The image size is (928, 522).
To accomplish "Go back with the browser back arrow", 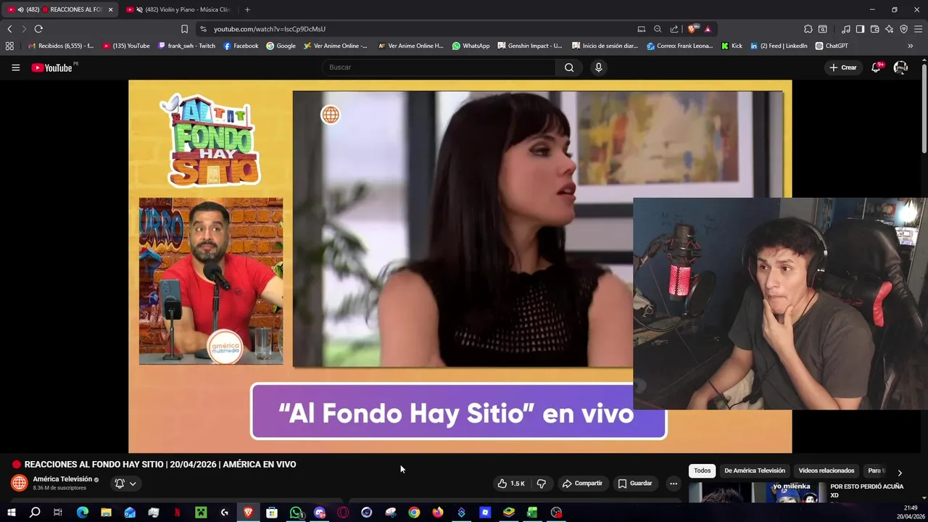I will click(x=9, y=29).
